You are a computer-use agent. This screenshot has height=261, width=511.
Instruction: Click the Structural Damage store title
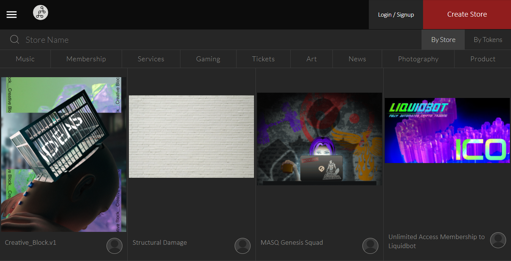pyautogui.click(x=160, y=242)
